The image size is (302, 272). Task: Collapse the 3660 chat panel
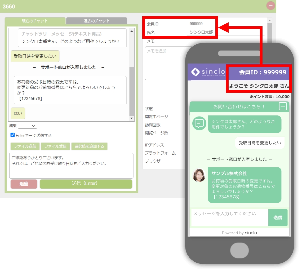270,6
